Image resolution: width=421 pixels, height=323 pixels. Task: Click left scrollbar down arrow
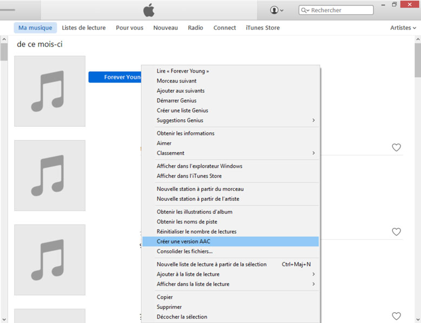pos(4,319)
